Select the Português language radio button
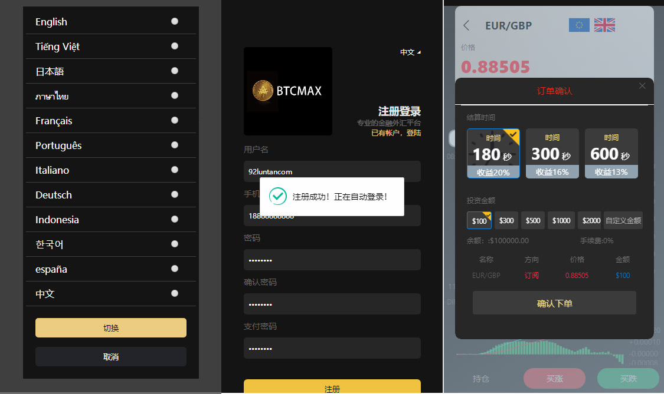The image size is (664, 394). tap(175, 145)
